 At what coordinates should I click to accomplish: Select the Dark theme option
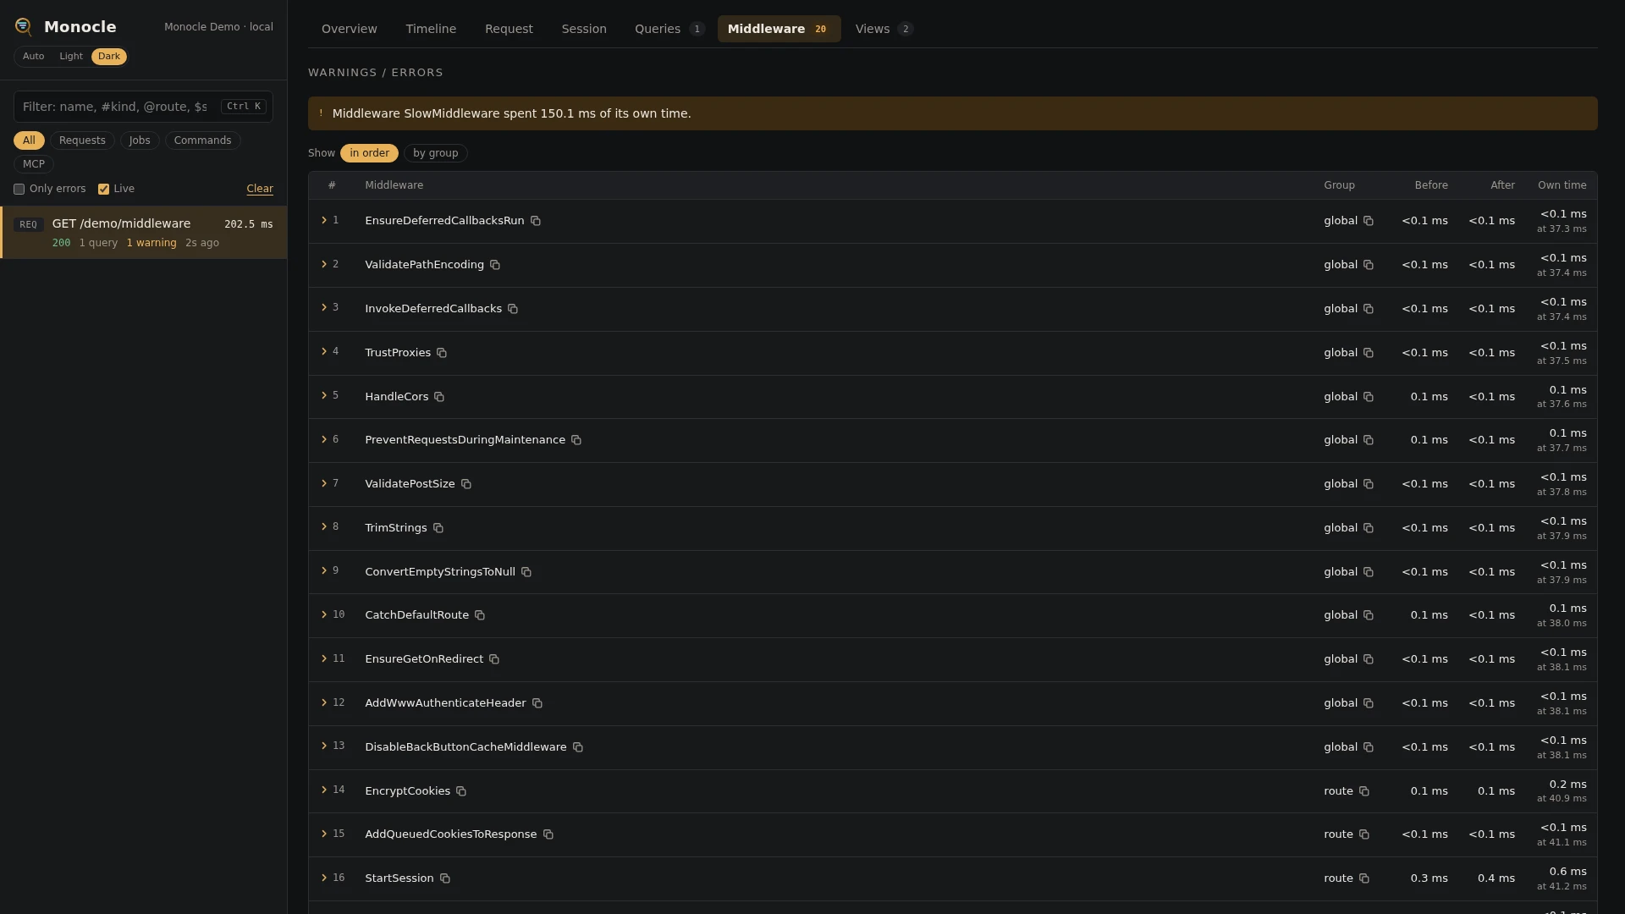(109, 57)
